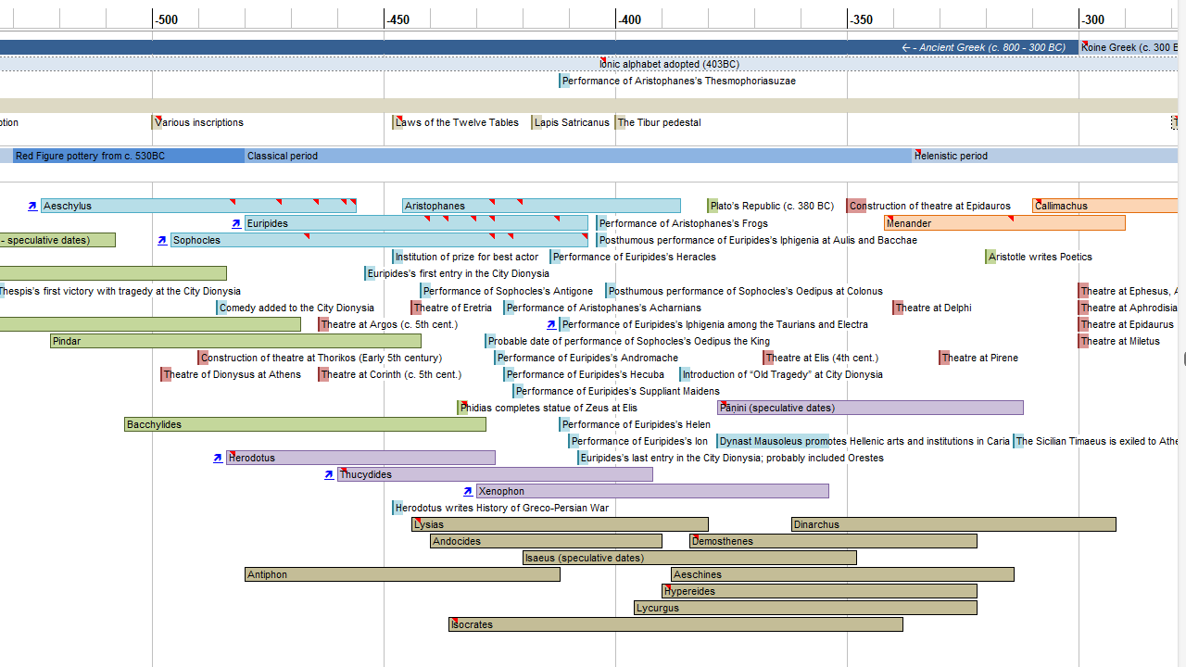Click the Isocrates bar

click(x=676, y=624)
